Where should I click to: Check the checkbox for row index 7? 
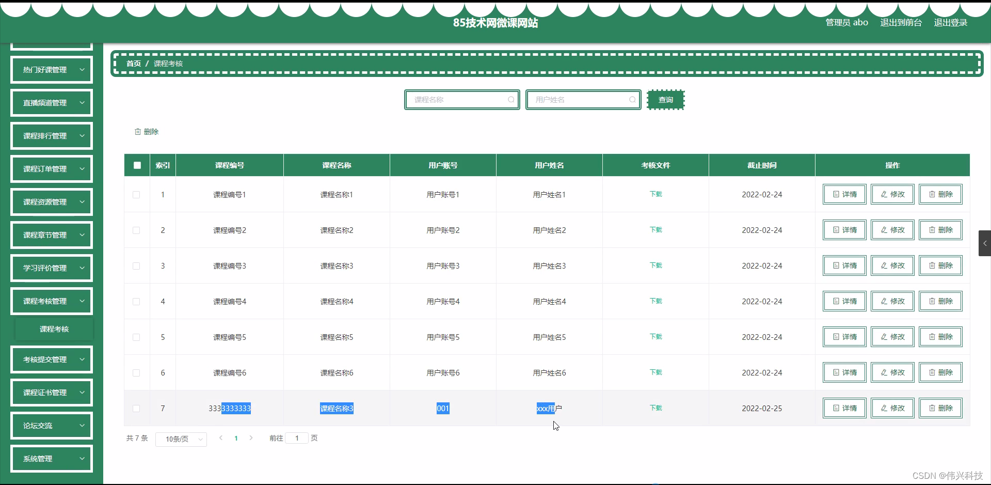[x=136, y=408]
